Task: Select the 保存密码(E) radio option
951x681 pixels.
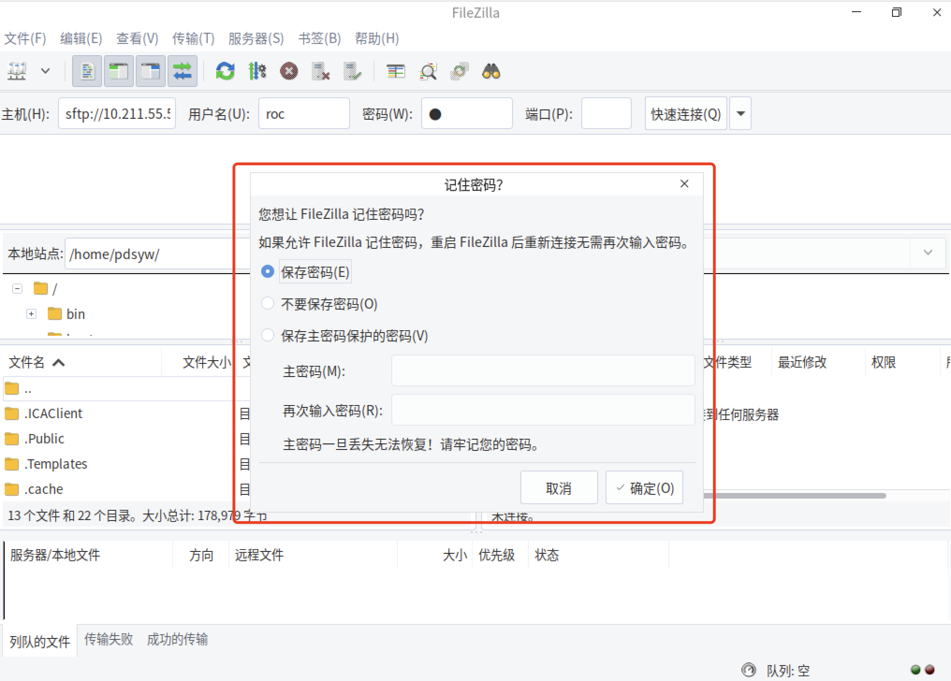Action: 268,272
